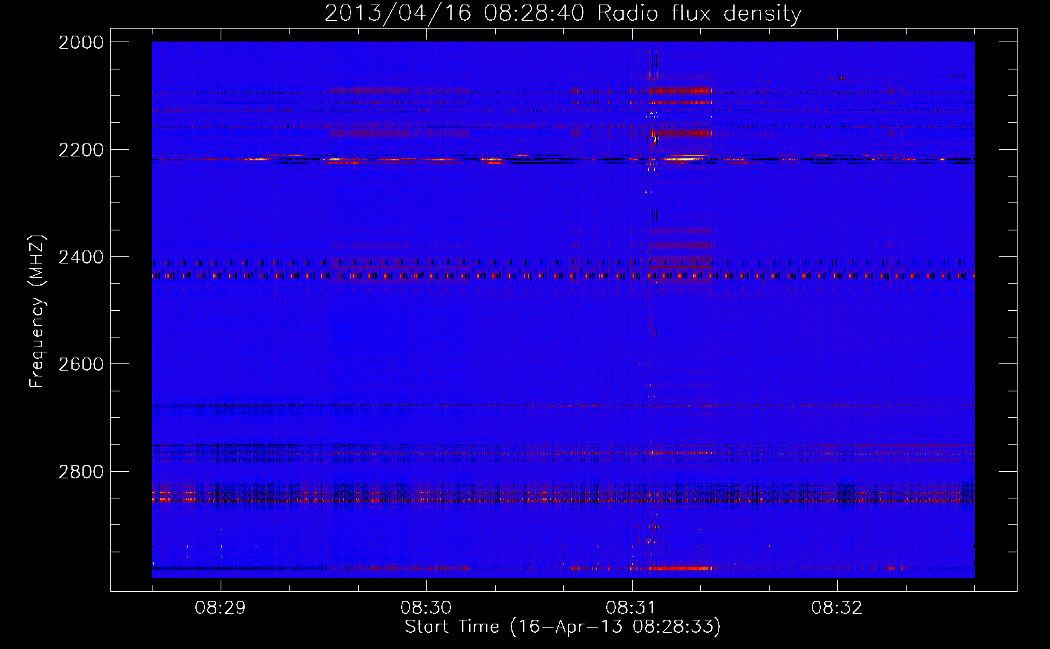Click the 08:31 time tick label

(x=631, y=608)
